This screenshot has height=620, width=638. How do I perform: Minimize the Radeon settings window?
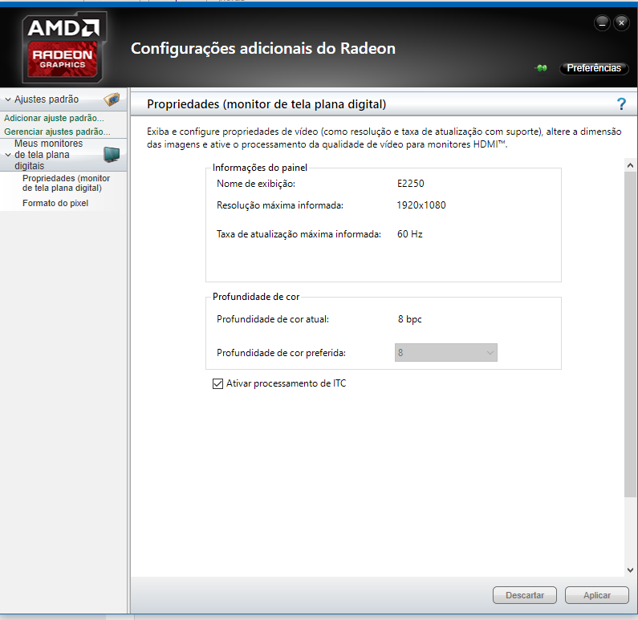coord(602,23)
